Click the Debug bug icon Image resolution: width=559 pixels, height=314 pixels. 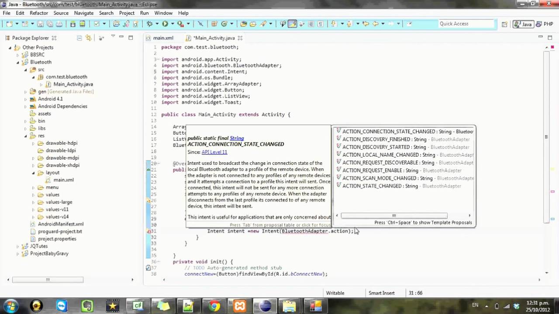tap(149, 24)
